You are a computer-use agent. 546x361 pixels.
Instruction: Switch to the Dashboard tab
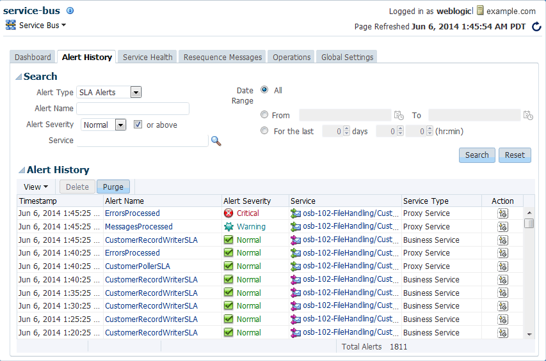point(33,57)
